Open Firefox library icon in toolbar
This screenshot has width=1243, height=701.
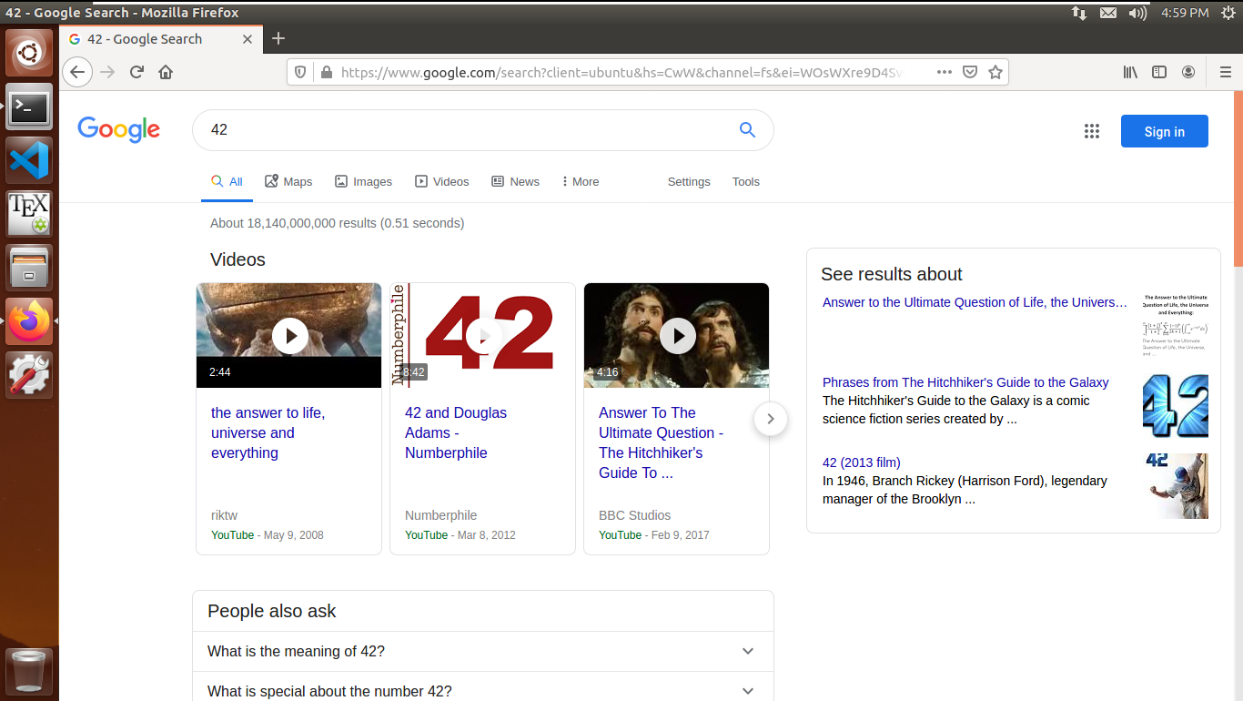coord(1130,72)
